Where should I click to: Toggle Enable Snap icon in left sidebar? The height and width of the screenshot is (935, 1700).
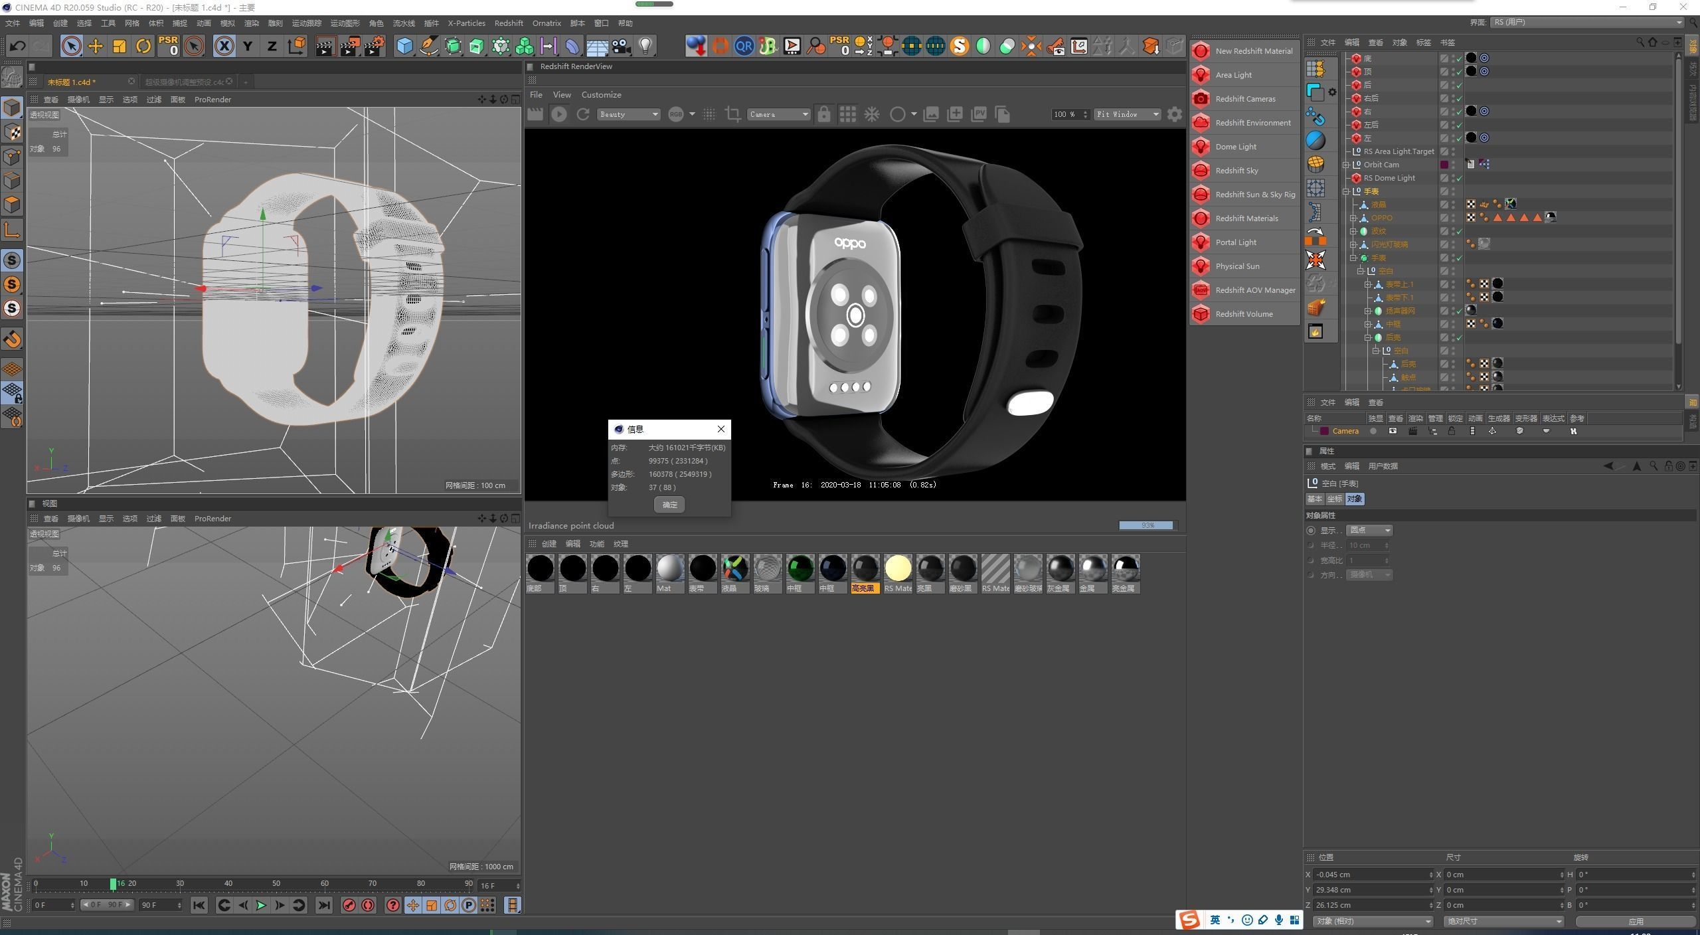[x=12, y=339]
